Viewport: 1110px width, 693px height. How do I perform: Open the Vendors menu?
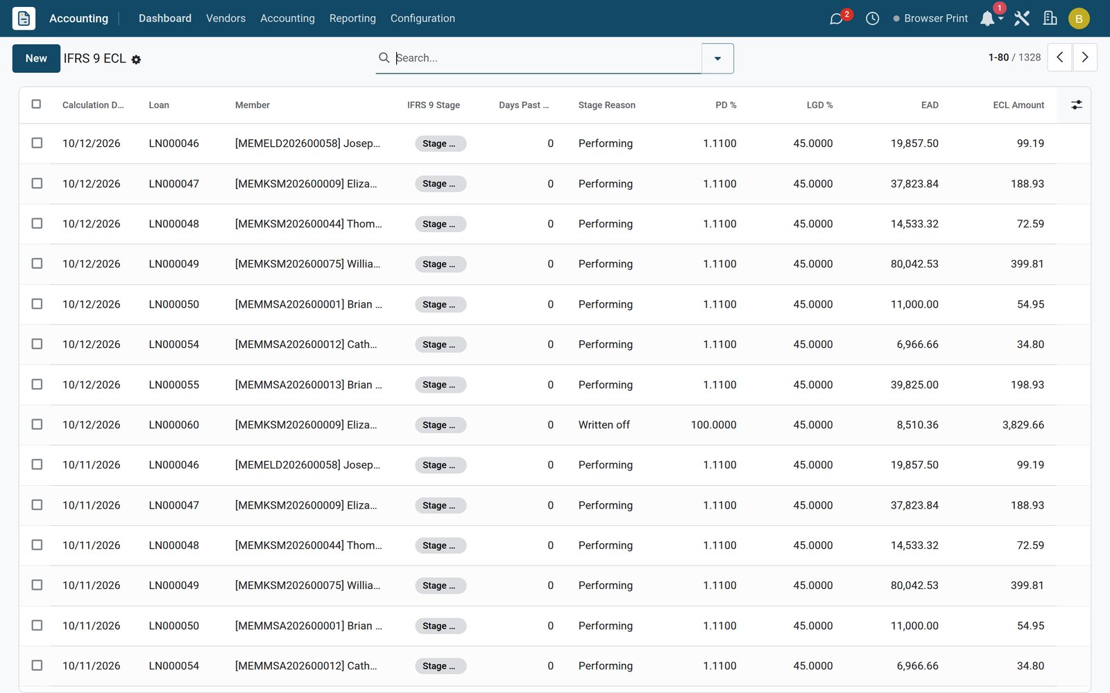click(225, 19)
